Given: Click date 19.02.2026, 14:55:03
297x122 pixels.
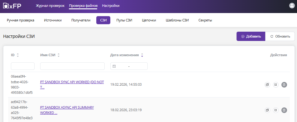Looking at the screenshot, I should pyautogui.click(x=126, y=85).
